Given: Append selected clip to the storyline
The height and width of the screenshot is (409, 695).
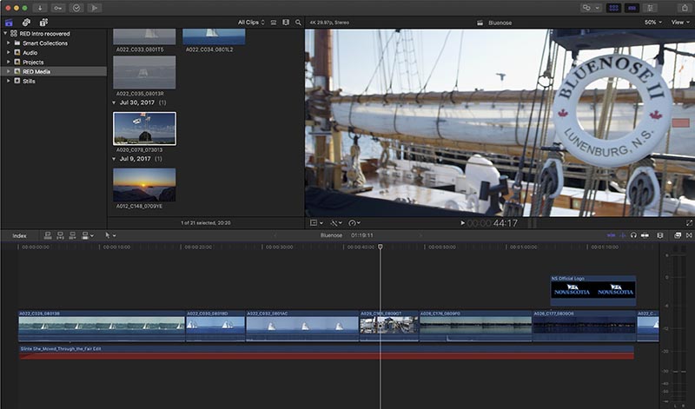Looking at the screenshot, I should (72, 235).
